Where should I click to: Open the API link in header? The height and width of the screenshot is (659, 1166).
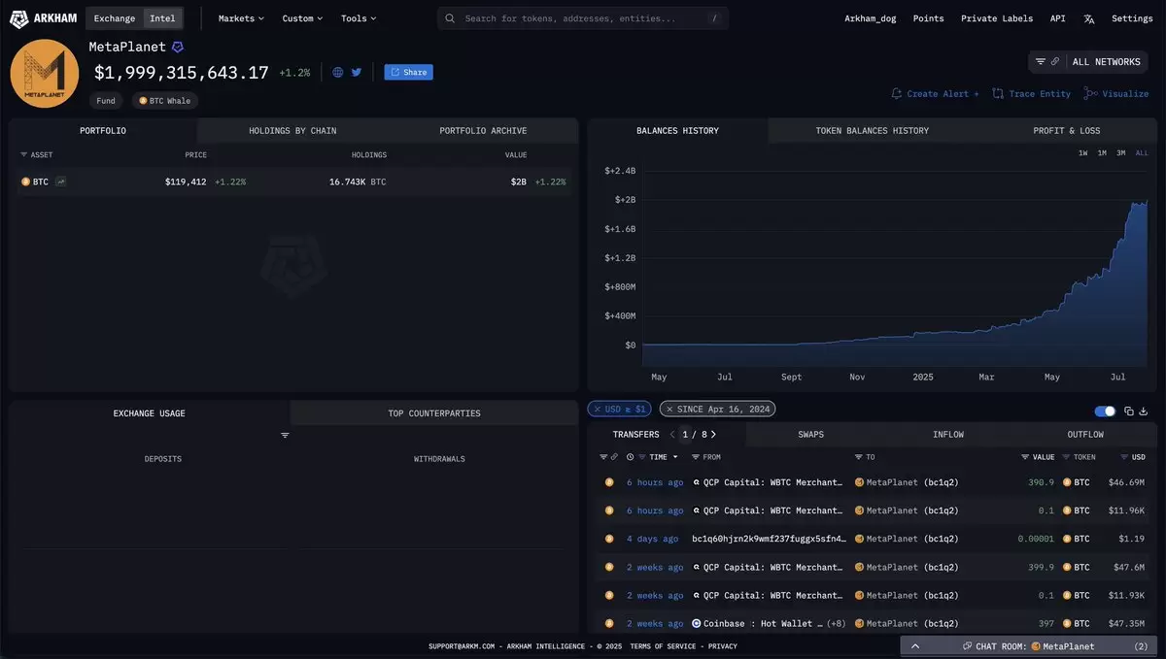coord(1057,18)
